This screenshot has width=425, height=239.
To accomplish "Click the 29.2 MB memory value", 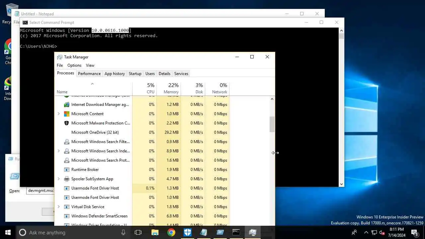I will (x=172, y=132).
